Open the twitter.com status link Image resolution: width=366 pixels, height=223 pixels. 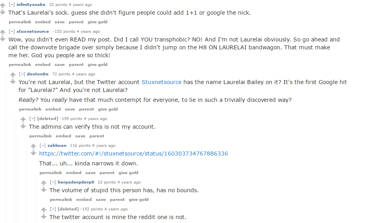(134, 154)
